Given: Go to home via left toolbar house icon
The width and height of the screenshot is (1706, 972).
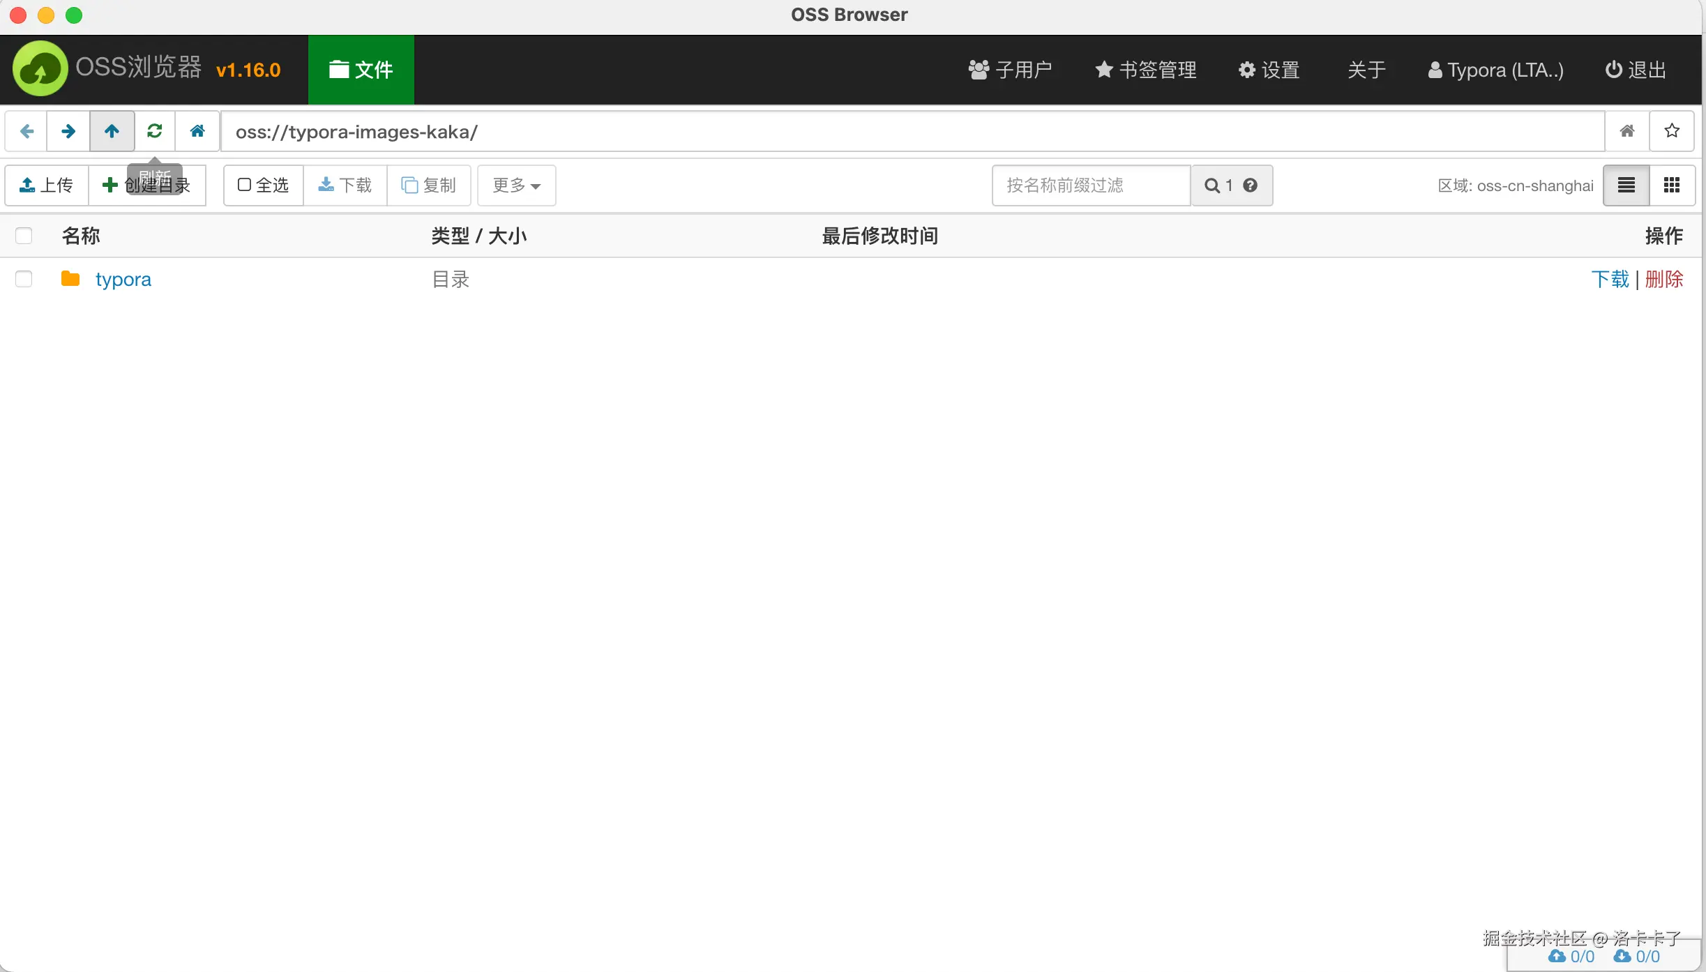Looking at the screenshot, I should 197,131.
